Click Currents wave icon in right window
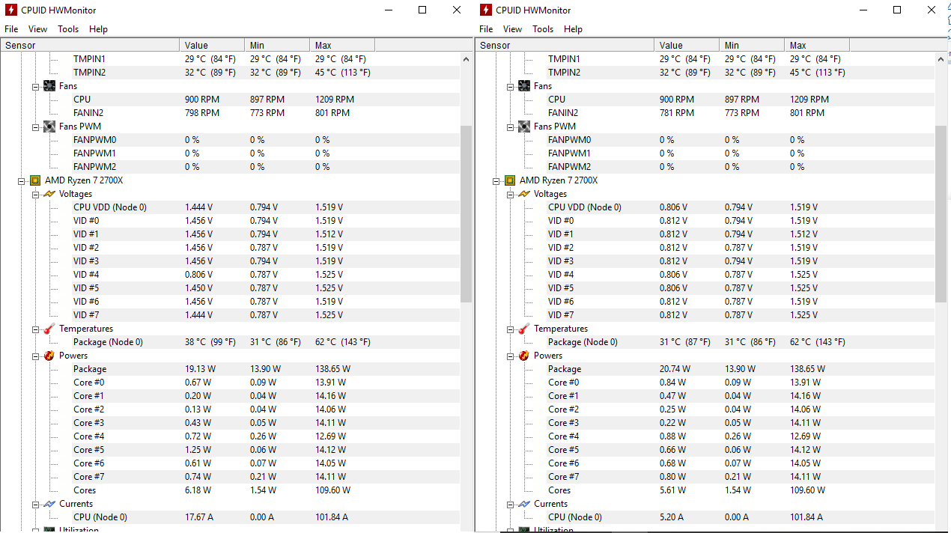951x533 pixels. [524, 504]
